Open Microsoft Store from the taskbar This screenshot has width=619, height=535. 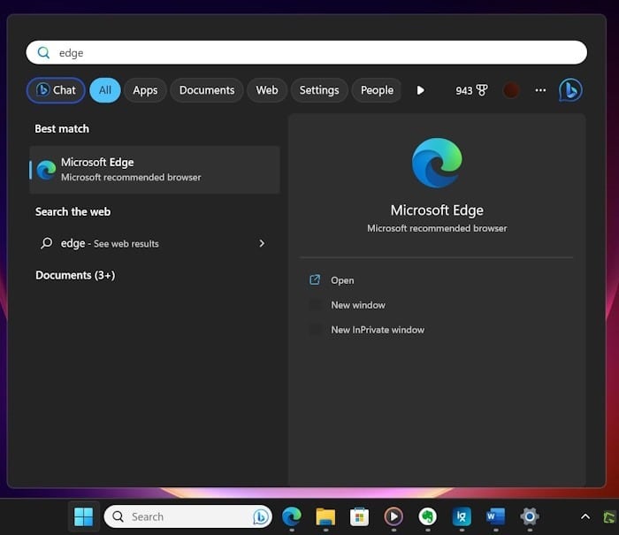359,516
